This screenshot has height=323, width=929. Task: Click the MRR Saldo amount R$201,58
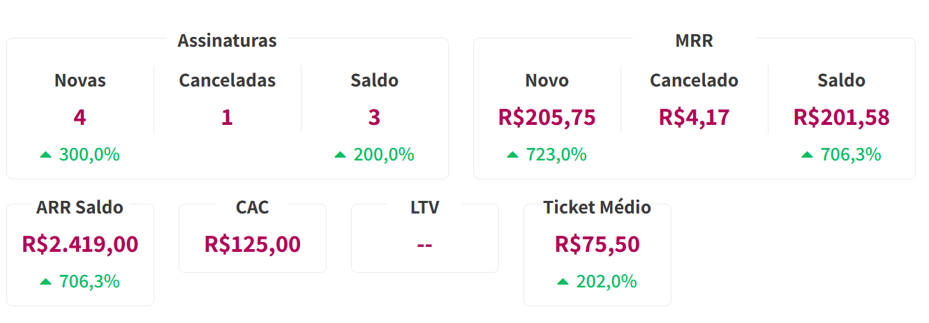[x=842, y=117]
